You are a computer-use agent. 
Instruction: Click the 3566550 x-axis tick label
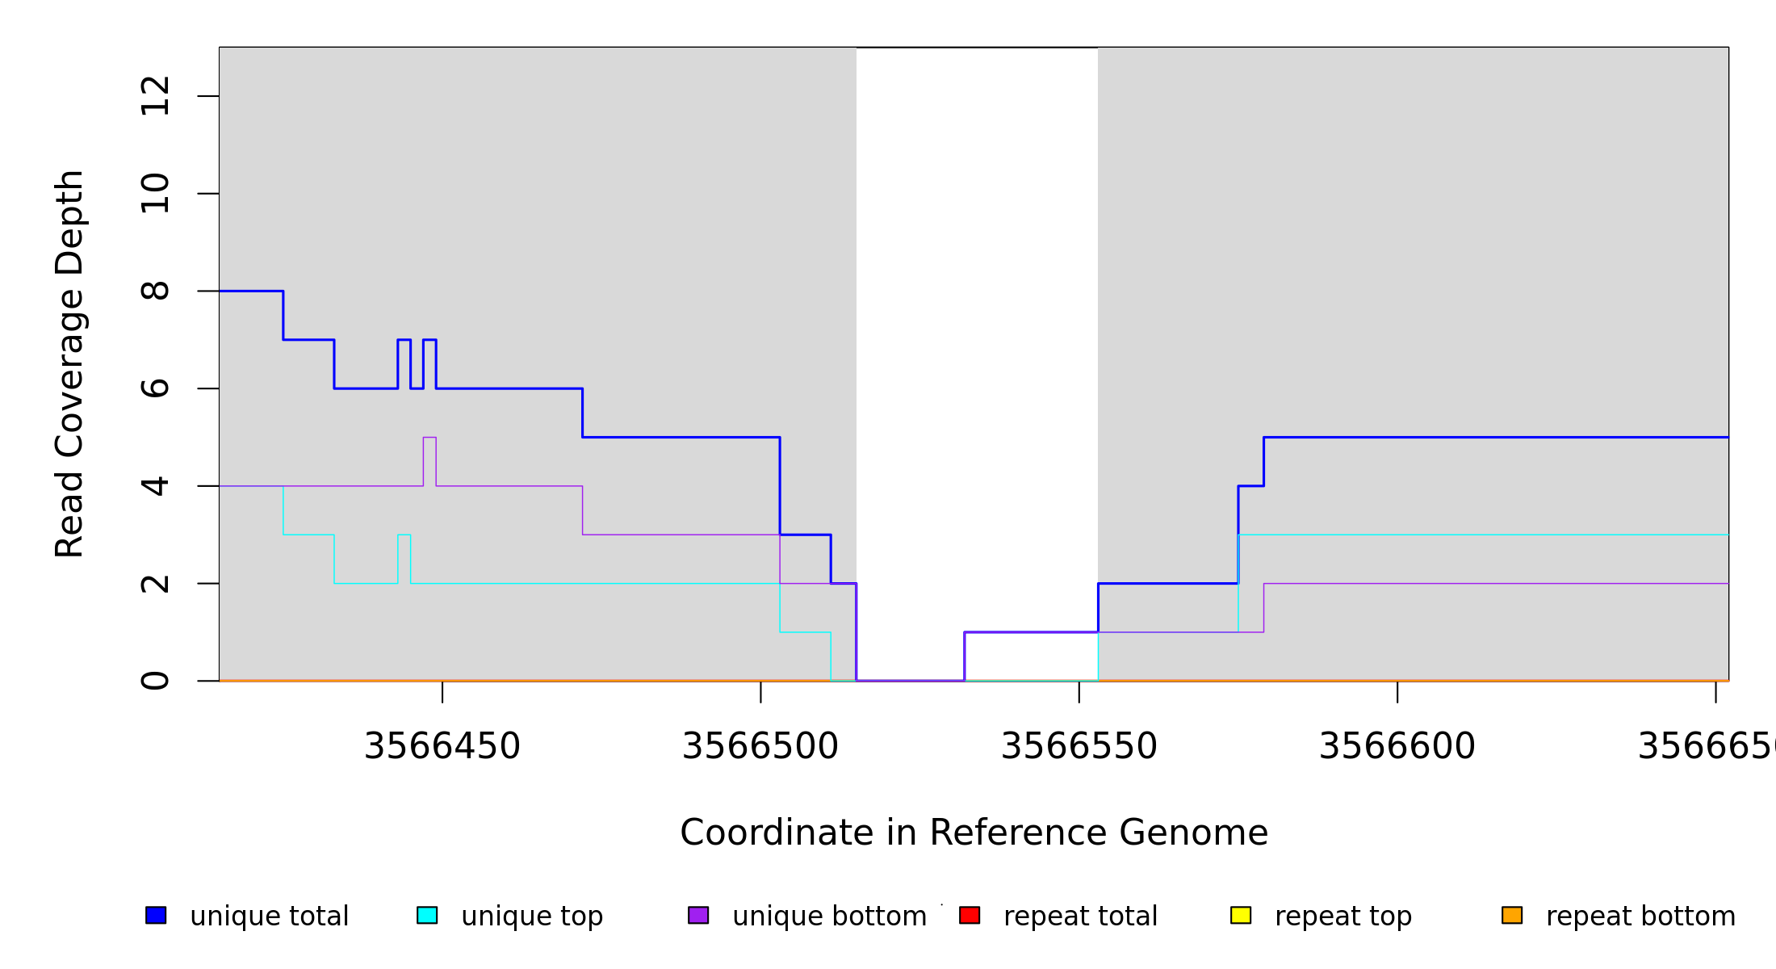[1079, 746]
